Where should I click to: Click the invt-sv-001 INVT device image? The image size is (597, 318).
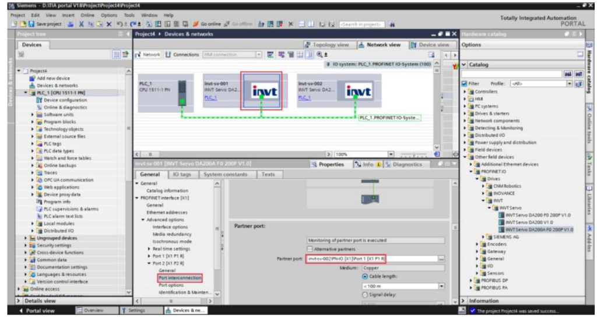point(261,91)
